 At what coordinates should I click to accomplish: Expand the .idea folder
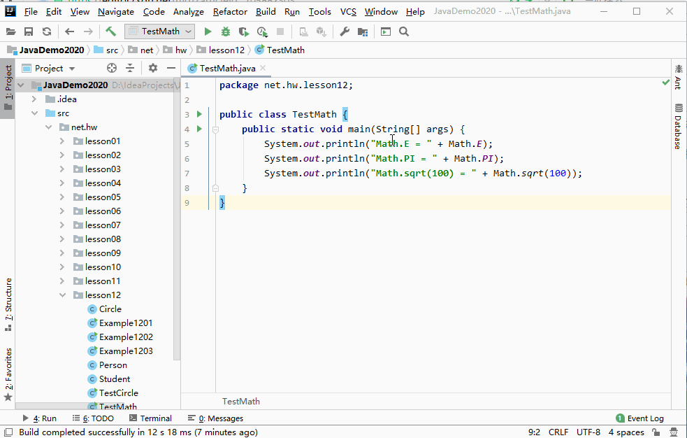coord(34,99)
